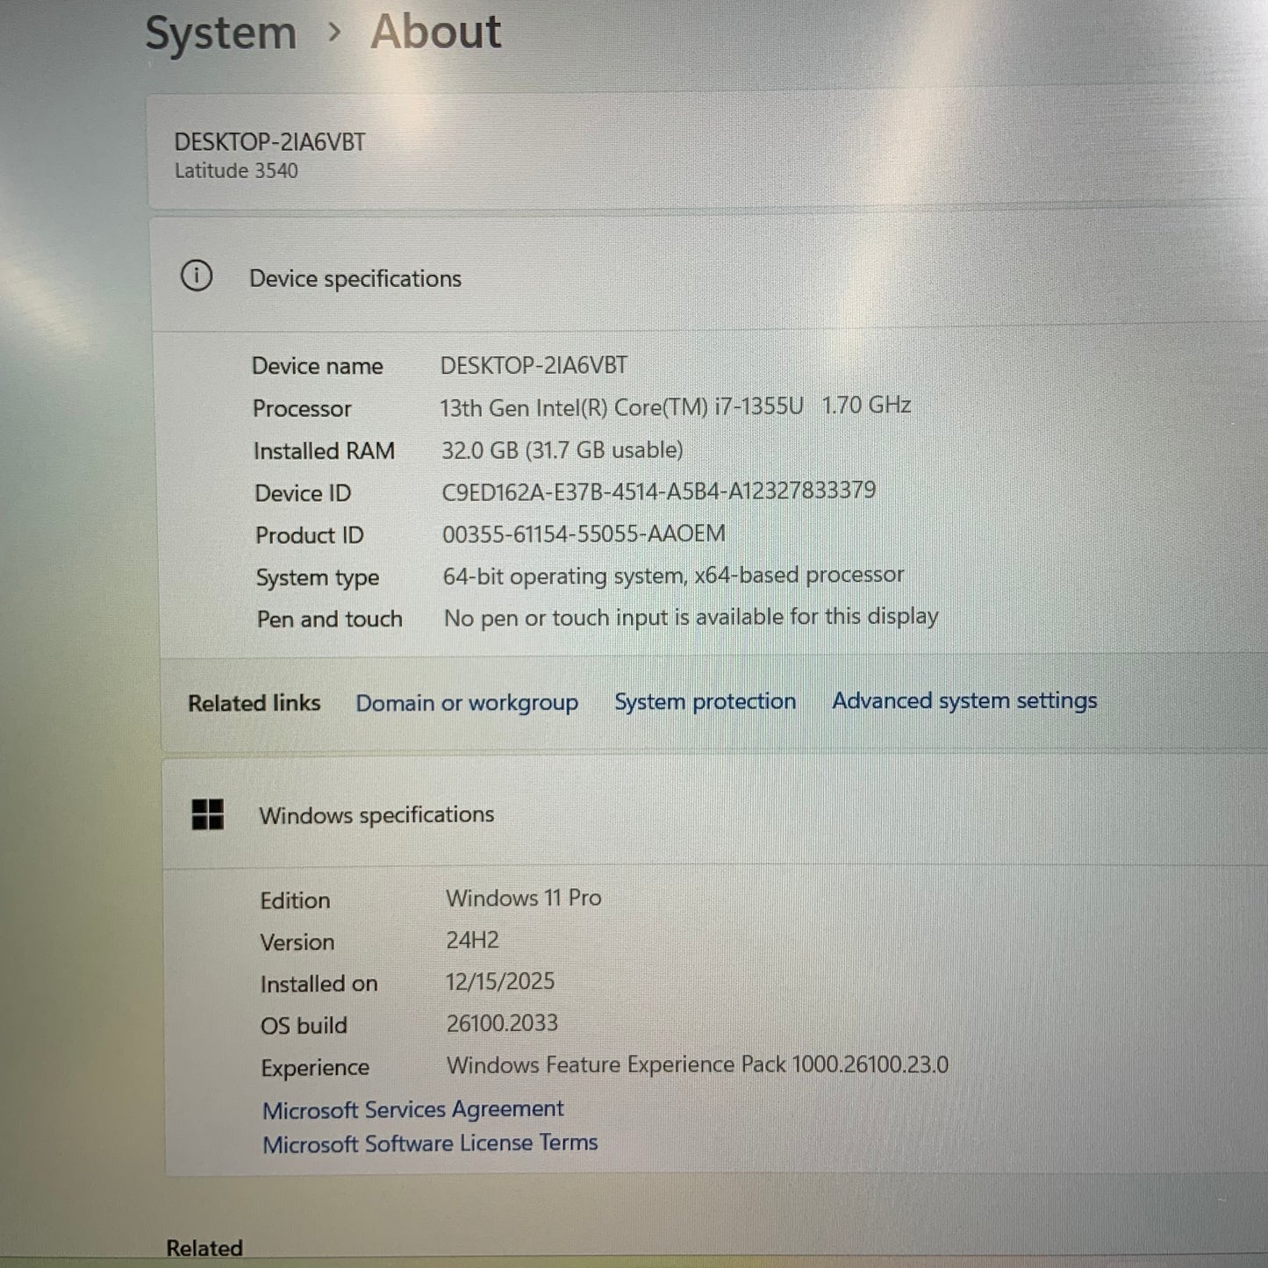
Task: Navigate back to System via breadcrumb
Action: tap(220, 32)
